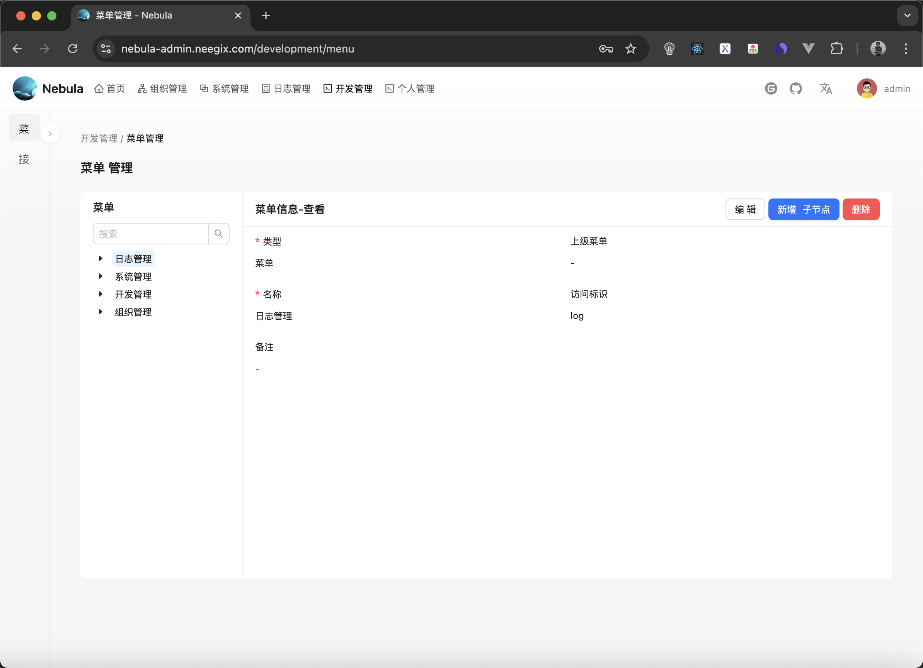The height and width of the screenshot is (668, 923).
Task: Click the search magnifier in the menu panel
Action: point(218,233)
